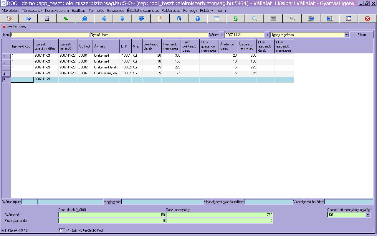
Task: Click the Gyártandó total darab field showing 50
Action: (112, 215)
